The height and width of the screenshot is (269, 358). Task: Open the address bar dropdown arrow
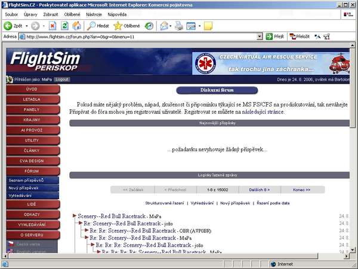(x=260, y=36)
